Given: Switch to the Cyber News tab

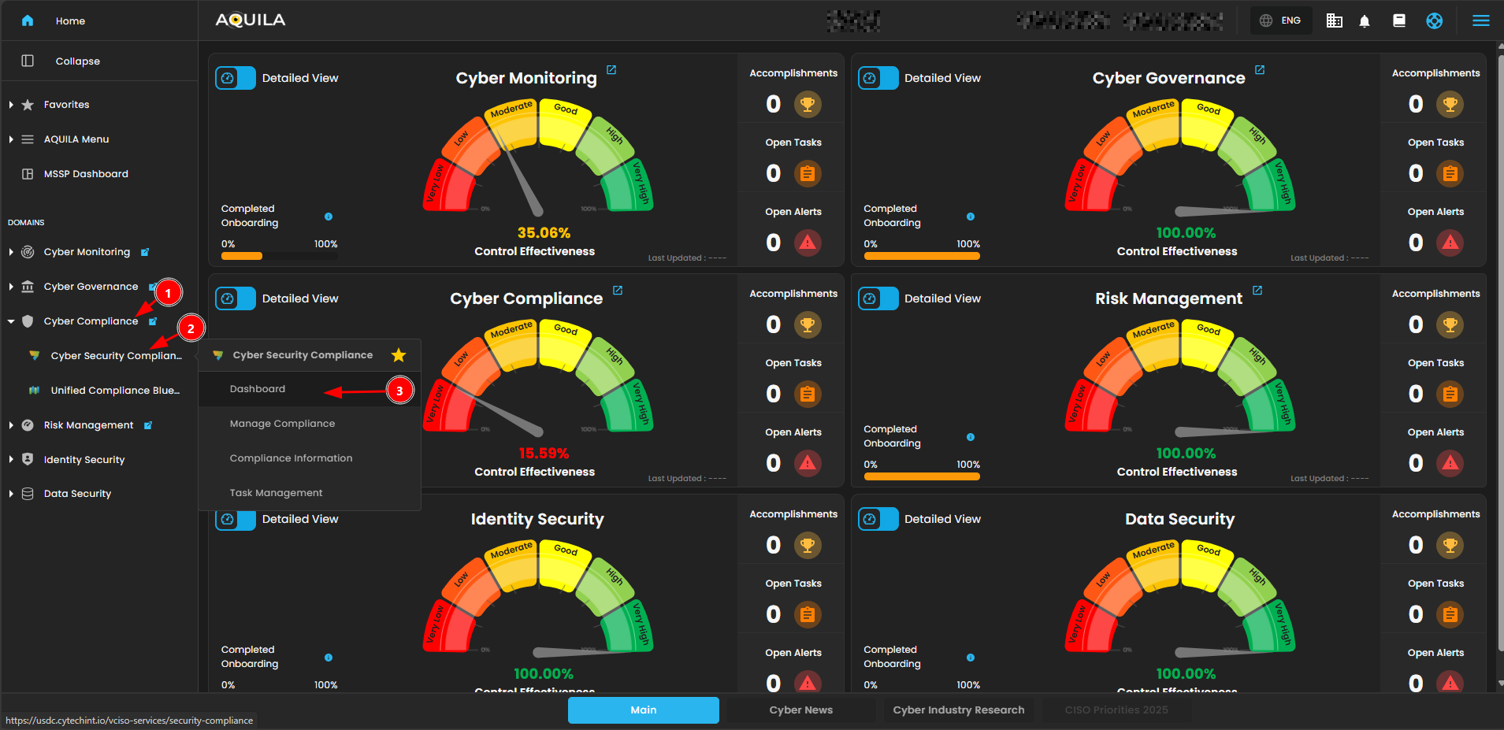Looking at the screenshot, I should (800, 710).
